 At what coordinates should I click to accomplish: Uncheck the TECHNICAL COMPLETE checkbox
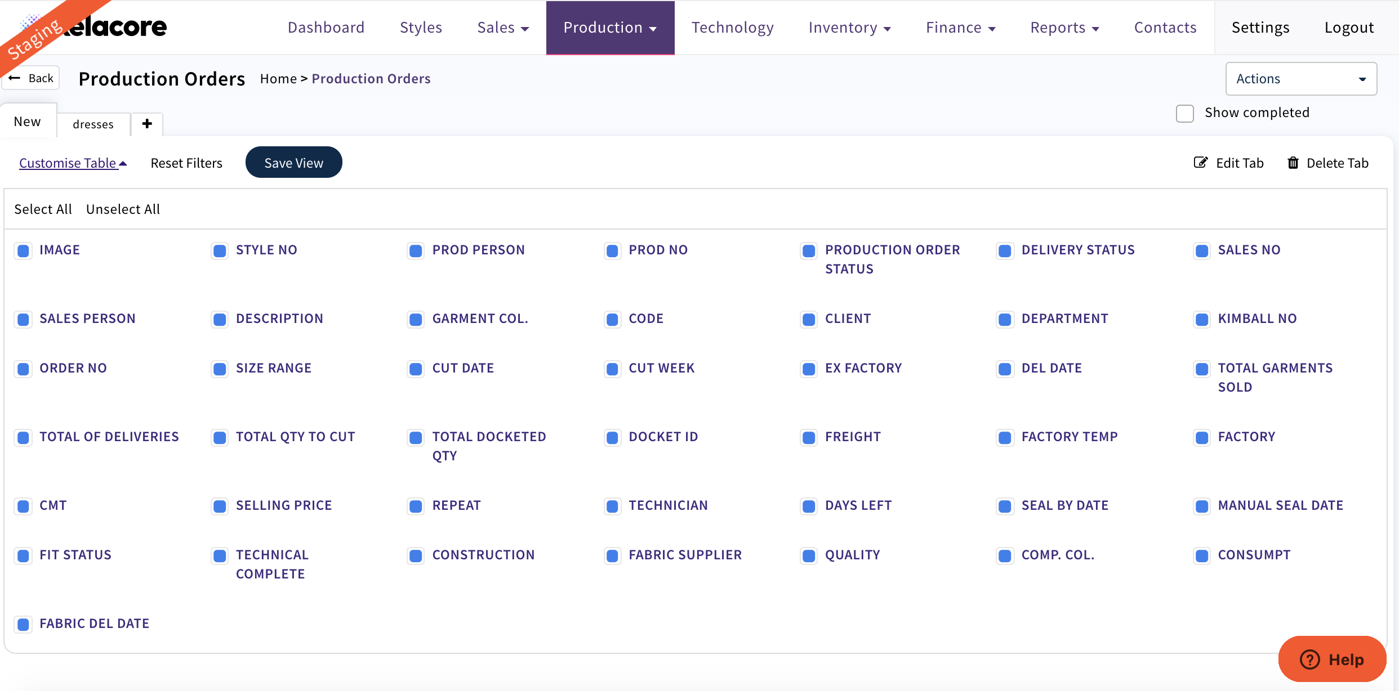point(220,556)
